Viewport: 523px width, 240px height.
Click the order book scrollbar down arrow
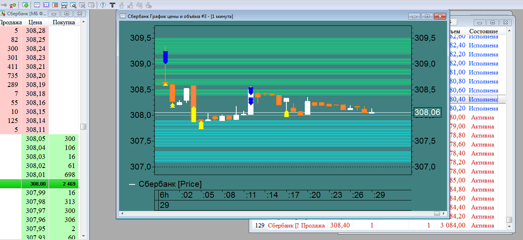(x=83, y=236)
